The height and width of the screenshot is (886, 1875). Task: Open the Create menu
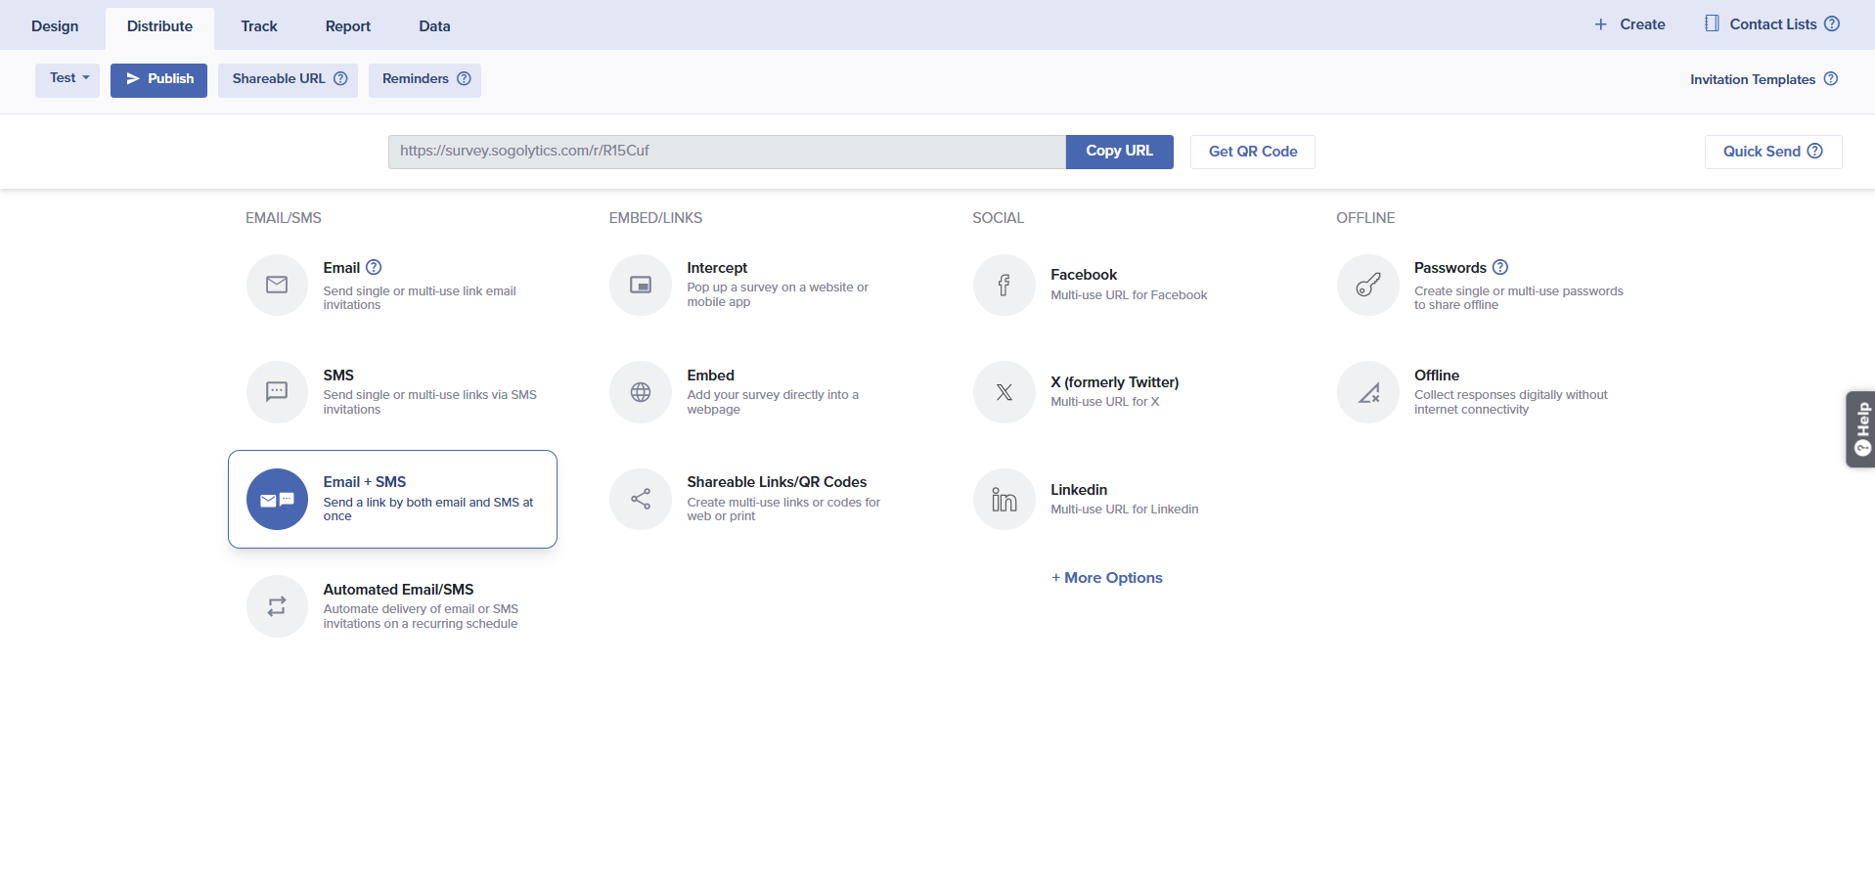(1629, 24)
